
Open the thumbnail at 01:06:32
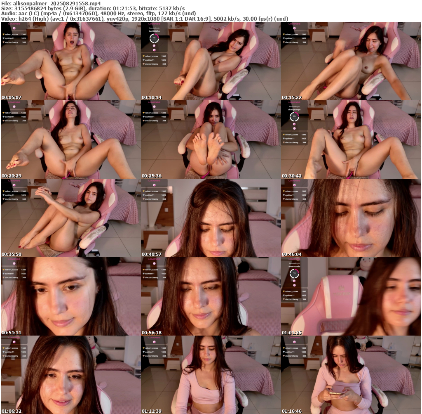pos(70,374)
